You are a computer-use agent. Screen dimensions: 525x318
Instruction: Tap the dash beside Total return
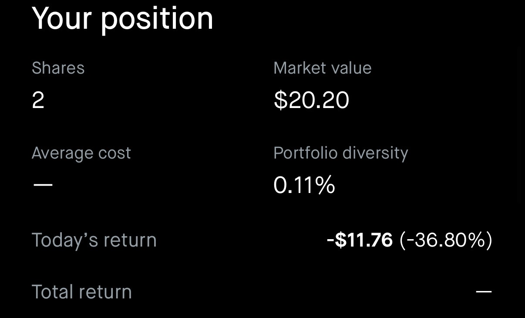tap(484, 291)
